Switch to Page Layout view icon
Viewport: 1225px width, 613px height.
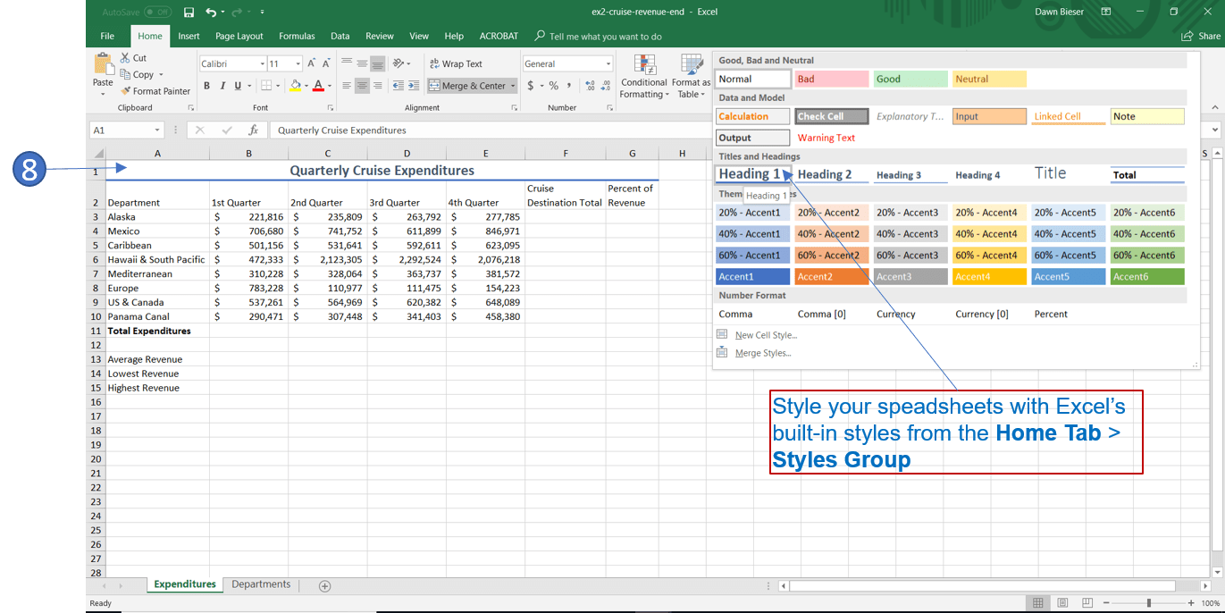point(1062,603)
